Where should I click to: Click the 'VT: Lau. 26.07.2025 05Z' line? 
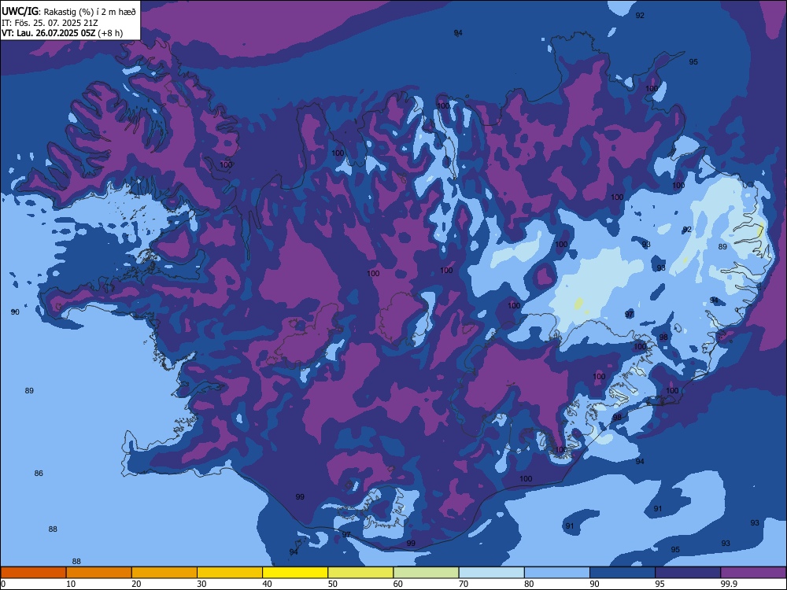pos(48,33)
